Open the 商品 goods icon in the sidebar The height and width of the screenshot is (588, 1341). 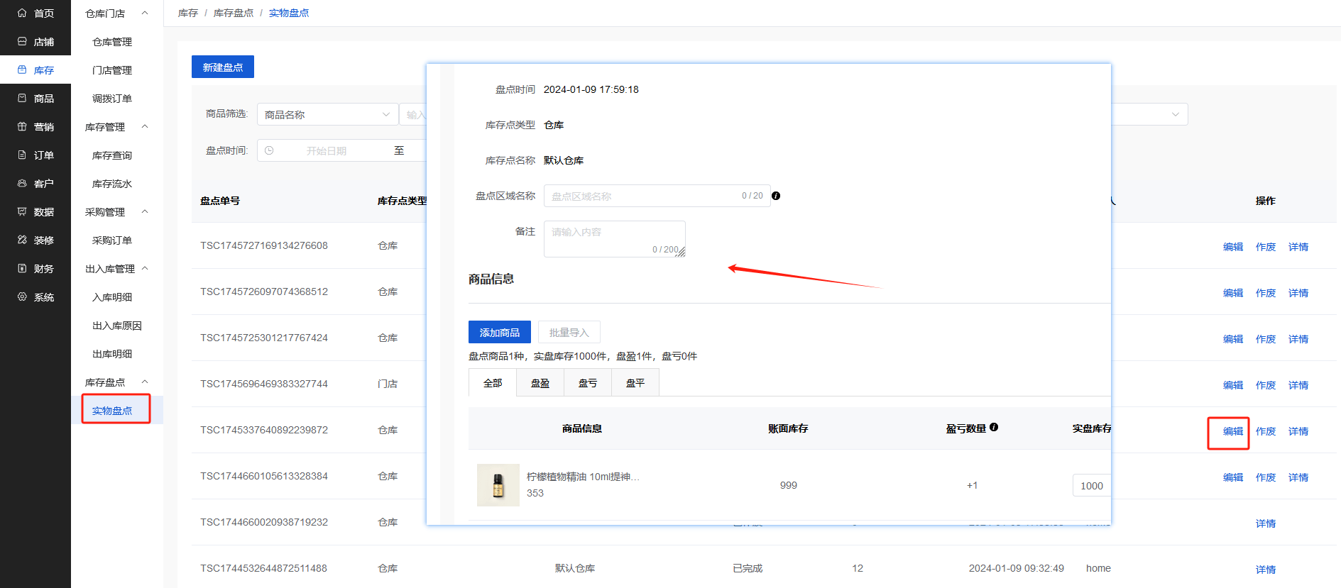click(22, 98)
